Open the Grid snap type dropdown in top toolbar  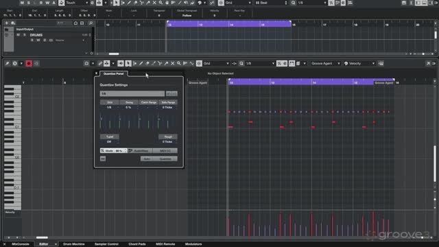coord(238,3)
